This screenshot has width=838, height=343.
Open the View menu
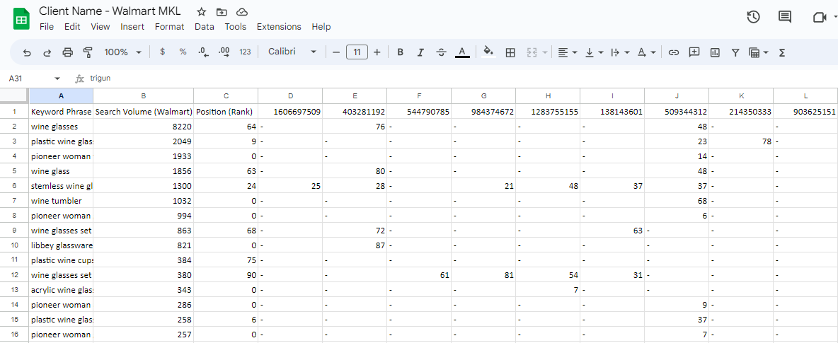point(100,27)
